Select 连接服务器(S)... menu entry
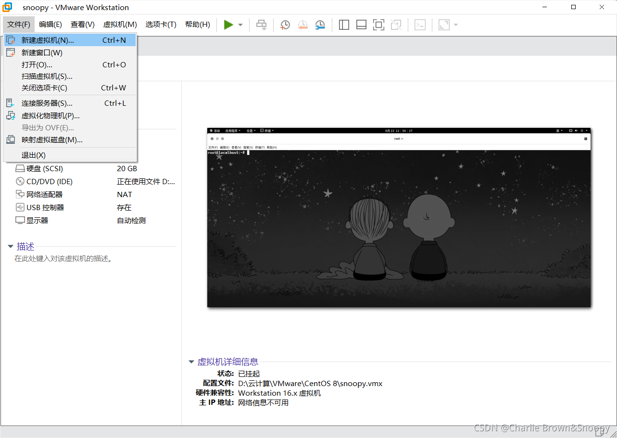This screenshot has height=438, width=617. [x=70, y=103]
